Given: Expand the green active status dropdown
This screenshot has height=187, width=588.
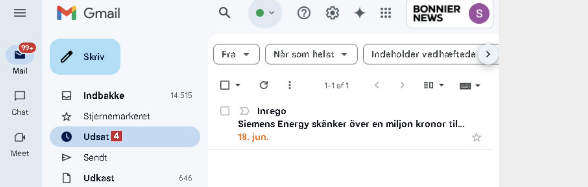Looking at the screenshot, I should click(265, 13).
